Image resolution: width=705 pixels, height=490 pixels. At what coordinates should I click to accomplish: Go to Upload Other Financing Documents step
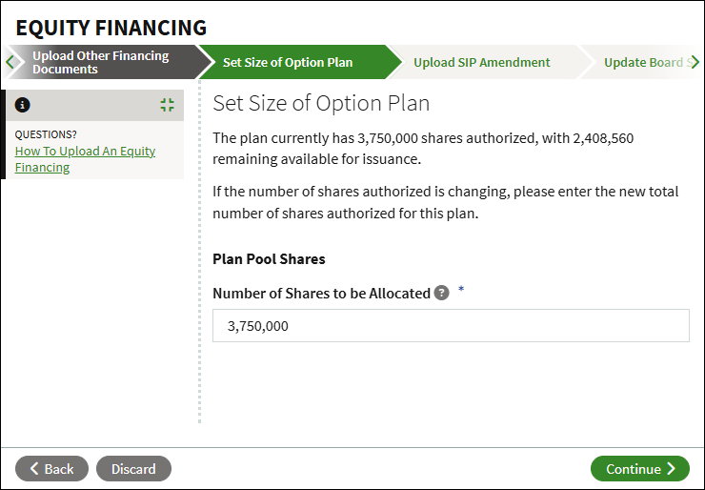click(101, 62)
